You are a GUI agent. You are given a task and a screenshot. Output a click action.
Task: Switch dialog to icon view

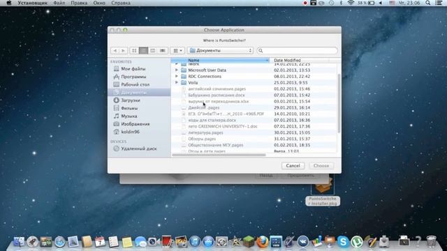(134, 50)
